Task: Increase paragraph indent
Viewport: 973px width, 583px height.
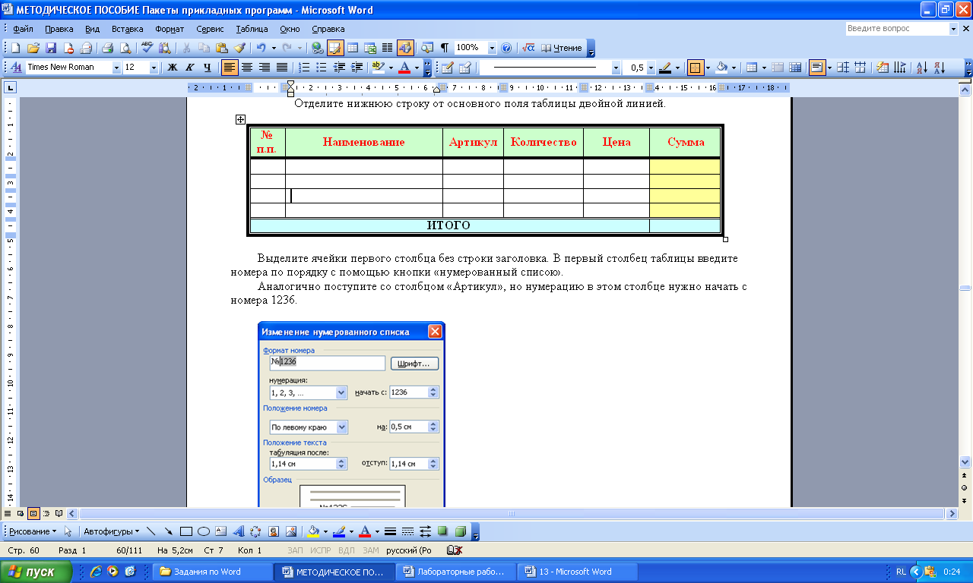Action: pos(357,68)
